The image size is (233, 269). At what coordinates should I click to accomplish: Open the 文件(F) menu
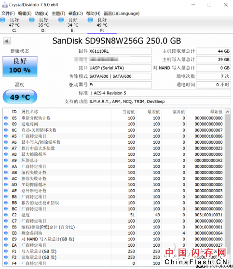[x=8, y=14]
